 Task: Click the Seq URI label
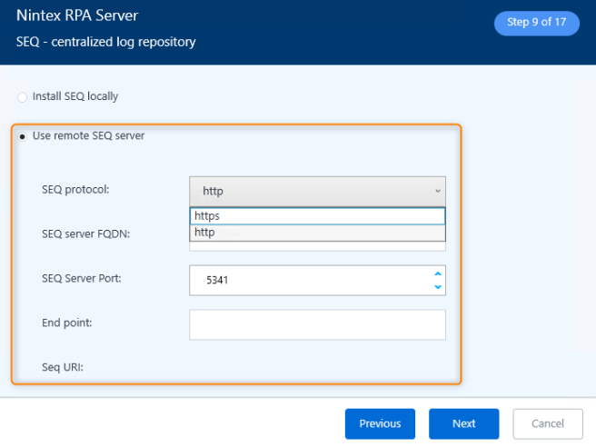click(x=63, y=368)
